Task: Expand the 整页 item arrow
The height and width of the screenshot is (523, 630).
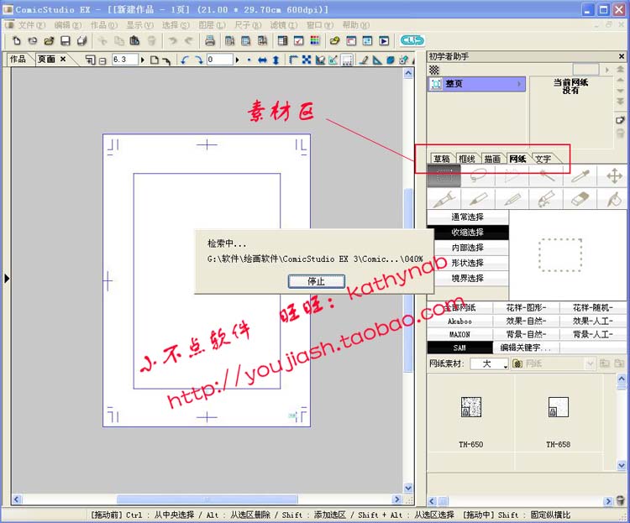Action: pos(519,84)
